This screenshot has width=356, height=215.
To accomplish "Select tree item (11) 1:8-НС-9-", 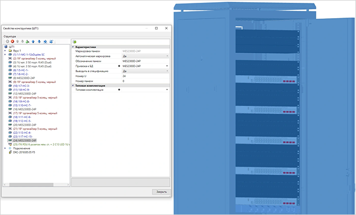I will (x=21, y=90).
